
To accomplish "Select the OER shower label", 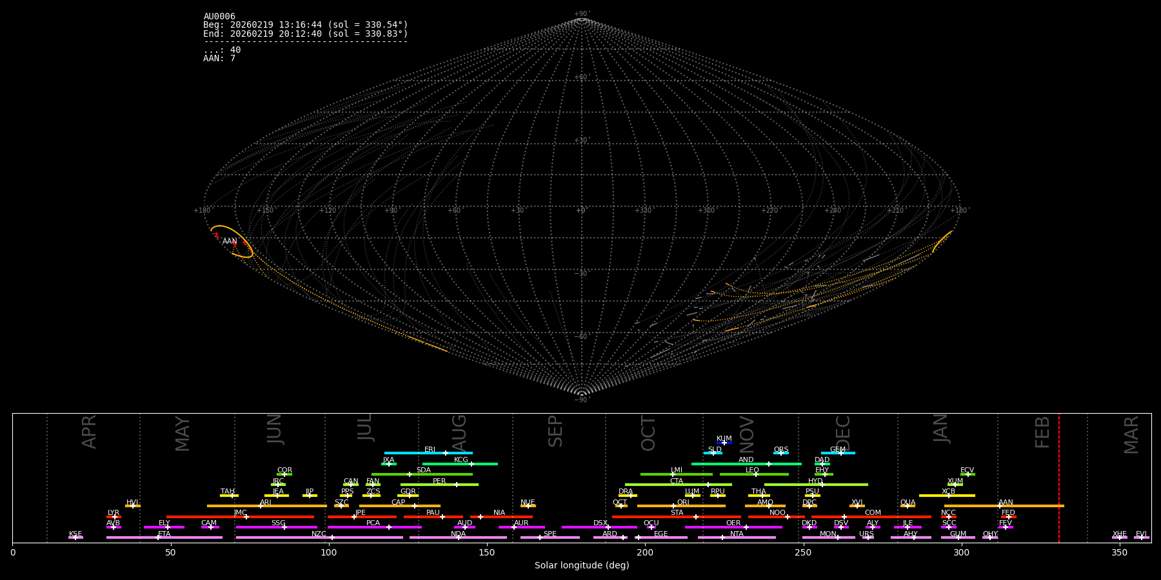I will [733, 523].
